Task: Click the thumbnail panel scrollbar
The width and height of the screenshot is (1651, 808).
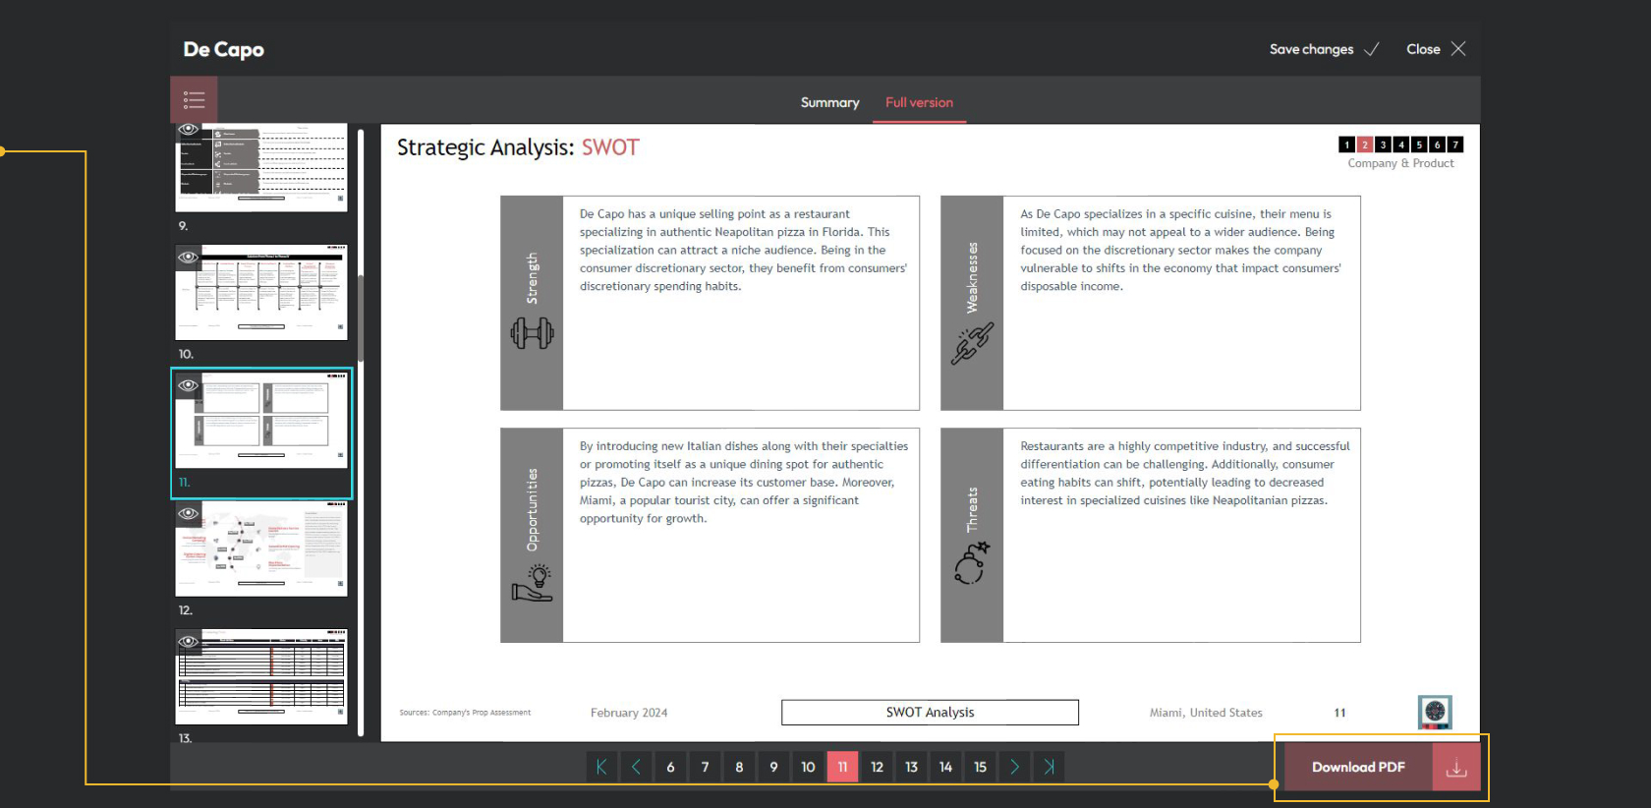Action: pos(361,317)
